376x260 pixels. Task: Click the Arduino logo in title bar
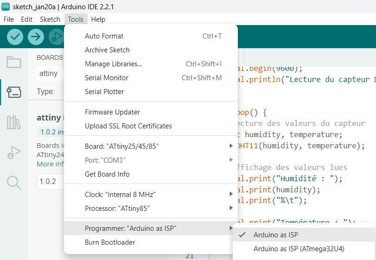[6, 6]
